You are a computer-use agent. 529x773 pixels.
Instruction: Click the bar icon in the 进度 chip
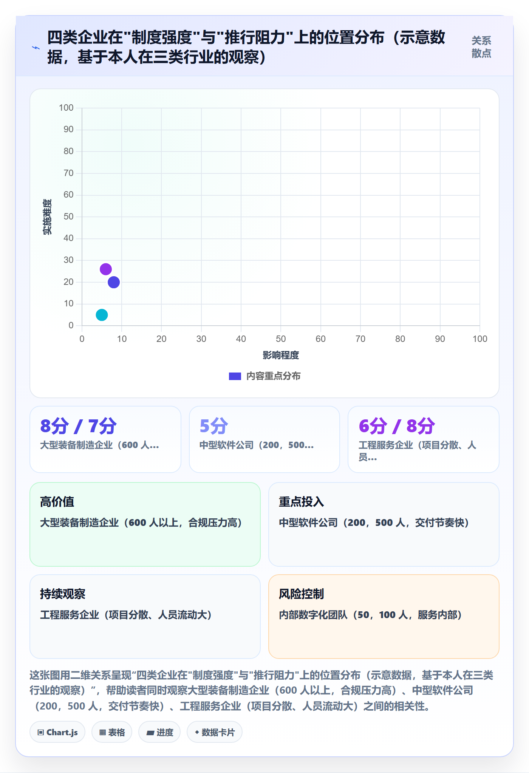150,733
